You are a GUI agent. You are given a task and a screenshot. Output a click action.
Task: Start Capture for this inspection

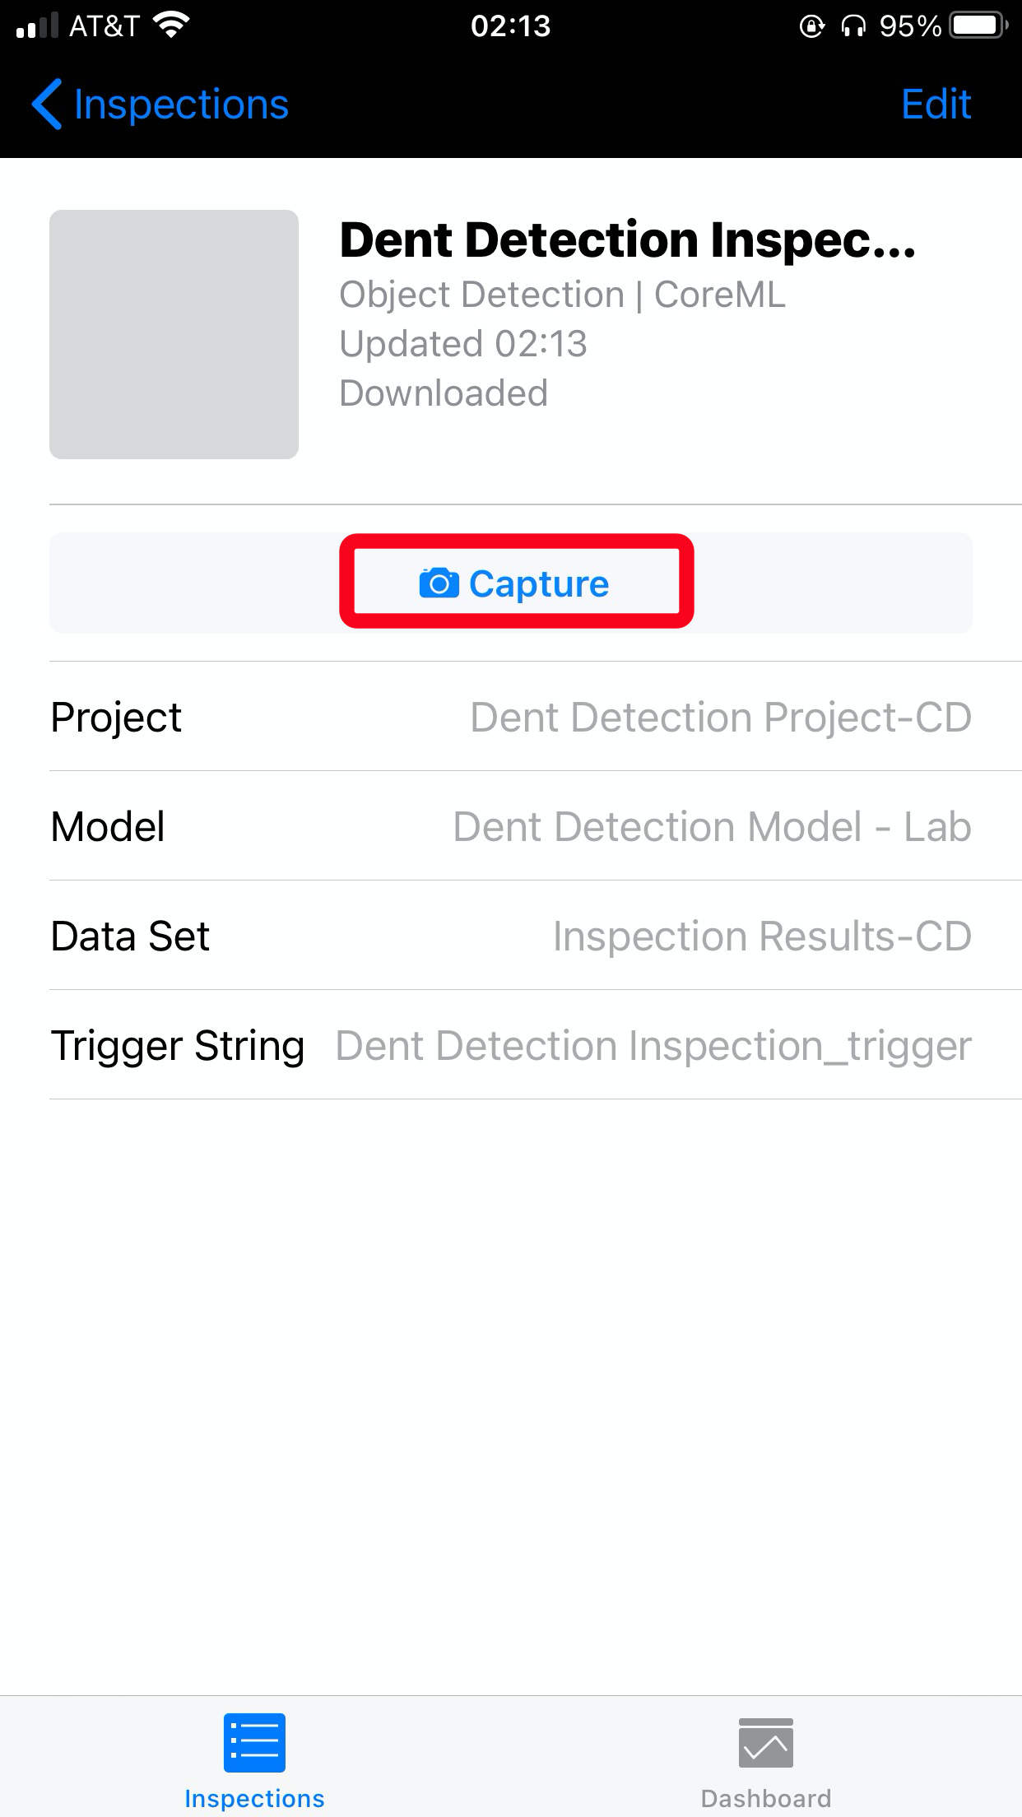pyautogui.click(x=516, y=583)
